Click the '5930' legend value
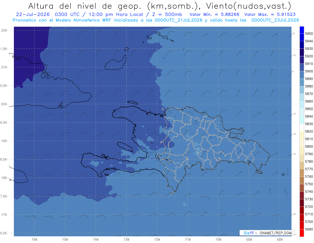 pyautogui.click(x=309, y=49)
